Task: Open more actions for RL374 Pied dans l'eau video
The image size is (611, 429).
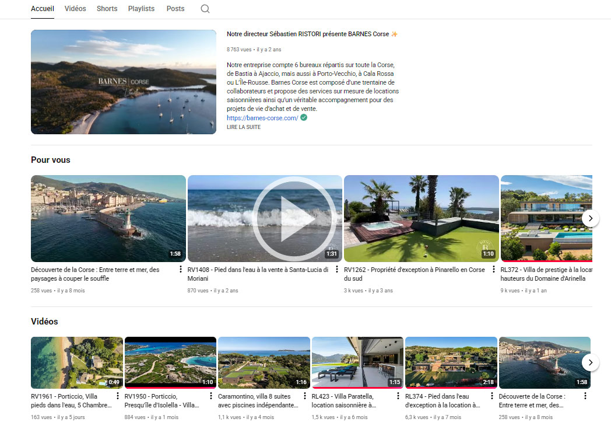Action: [491, 396]
